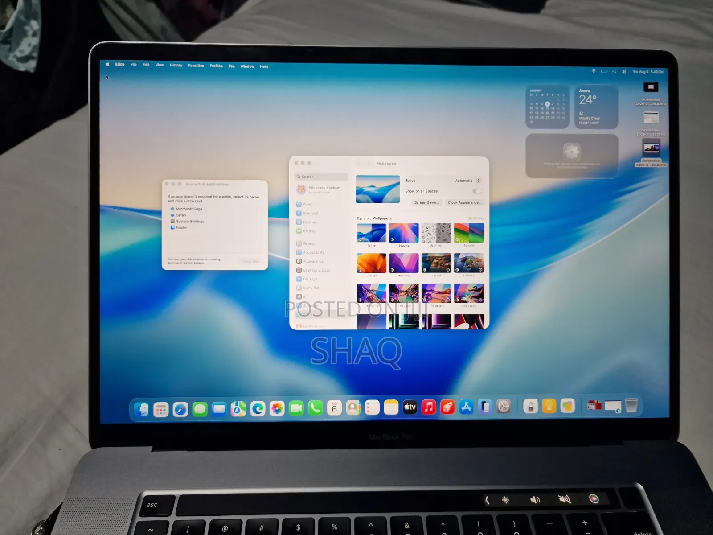Click the Clock Appearance… button

(464, 202)
